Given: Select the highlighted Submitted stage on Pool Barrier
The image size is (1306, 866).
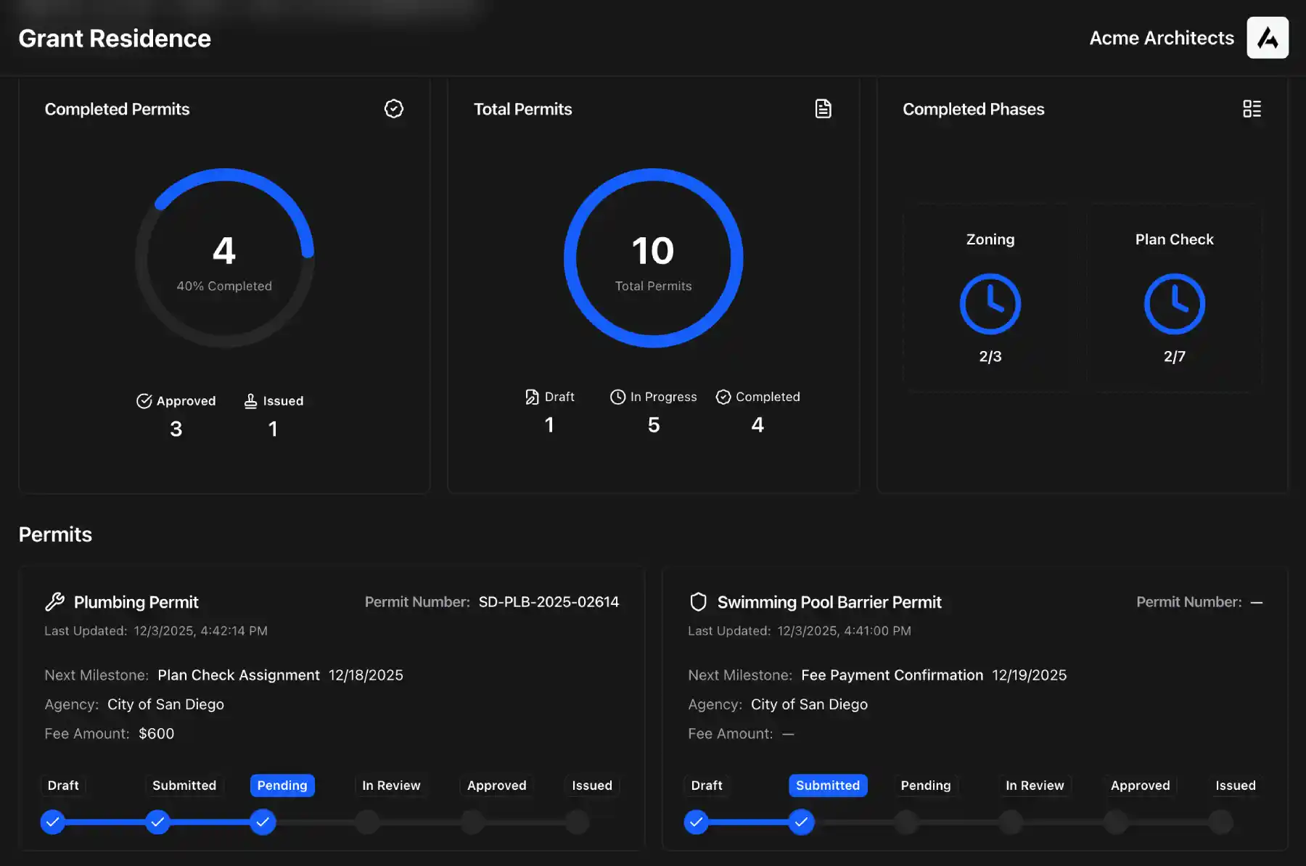Looking at the screenshot, I should (x=827, y=785).
